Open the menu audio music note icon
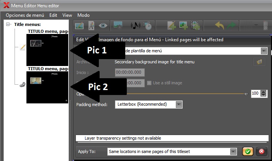This screenshot has height=161, width=272. pos(136,26)
